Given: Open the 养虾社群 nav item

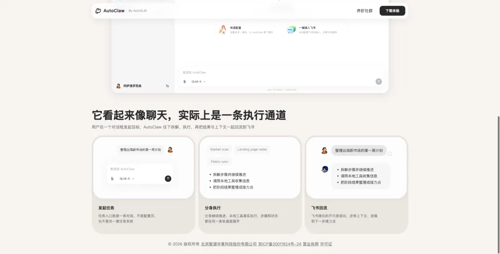Looking at the screenshot, I should (364, 11).
